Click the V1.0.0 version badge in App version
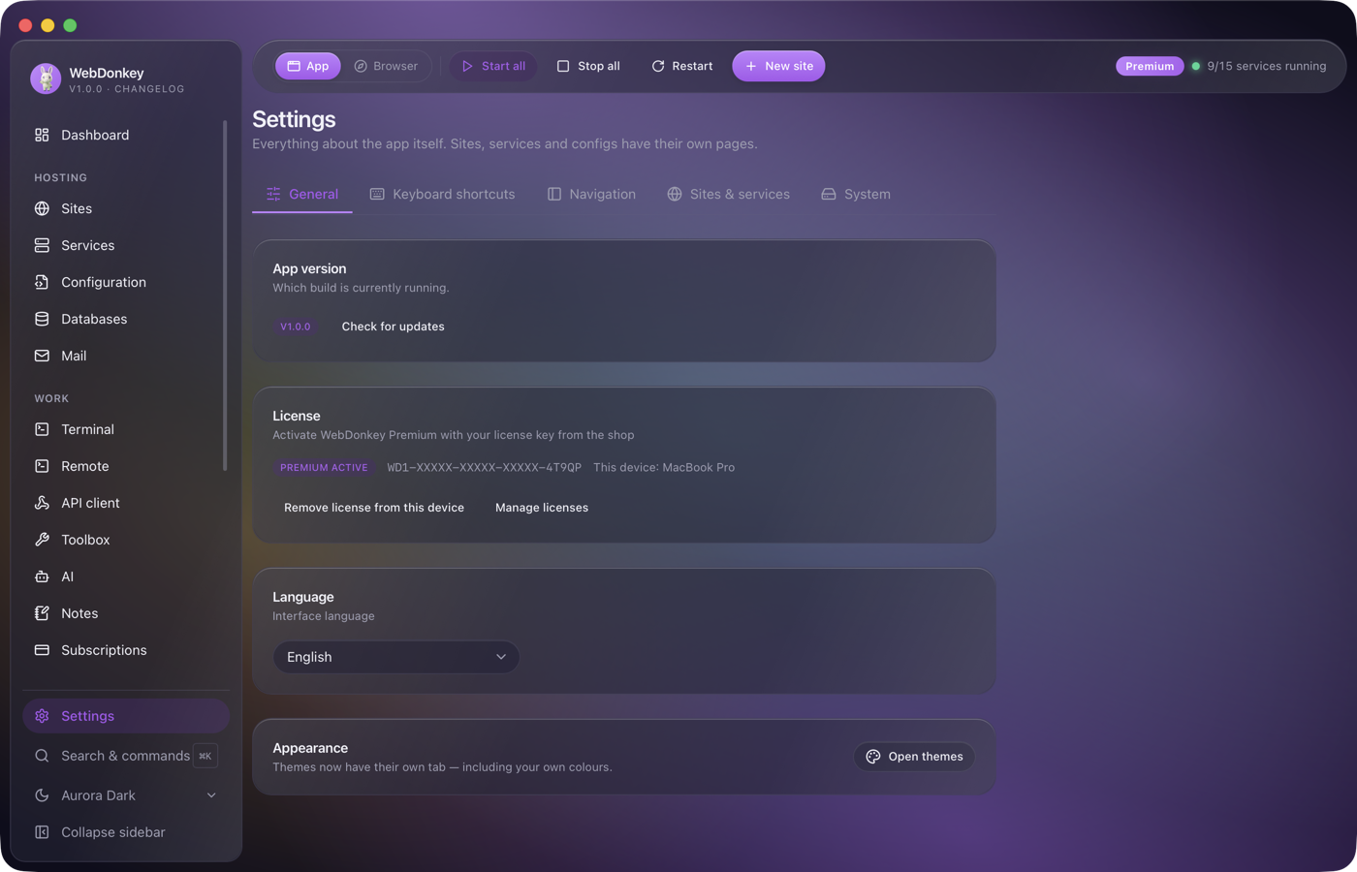 (296, 327)
